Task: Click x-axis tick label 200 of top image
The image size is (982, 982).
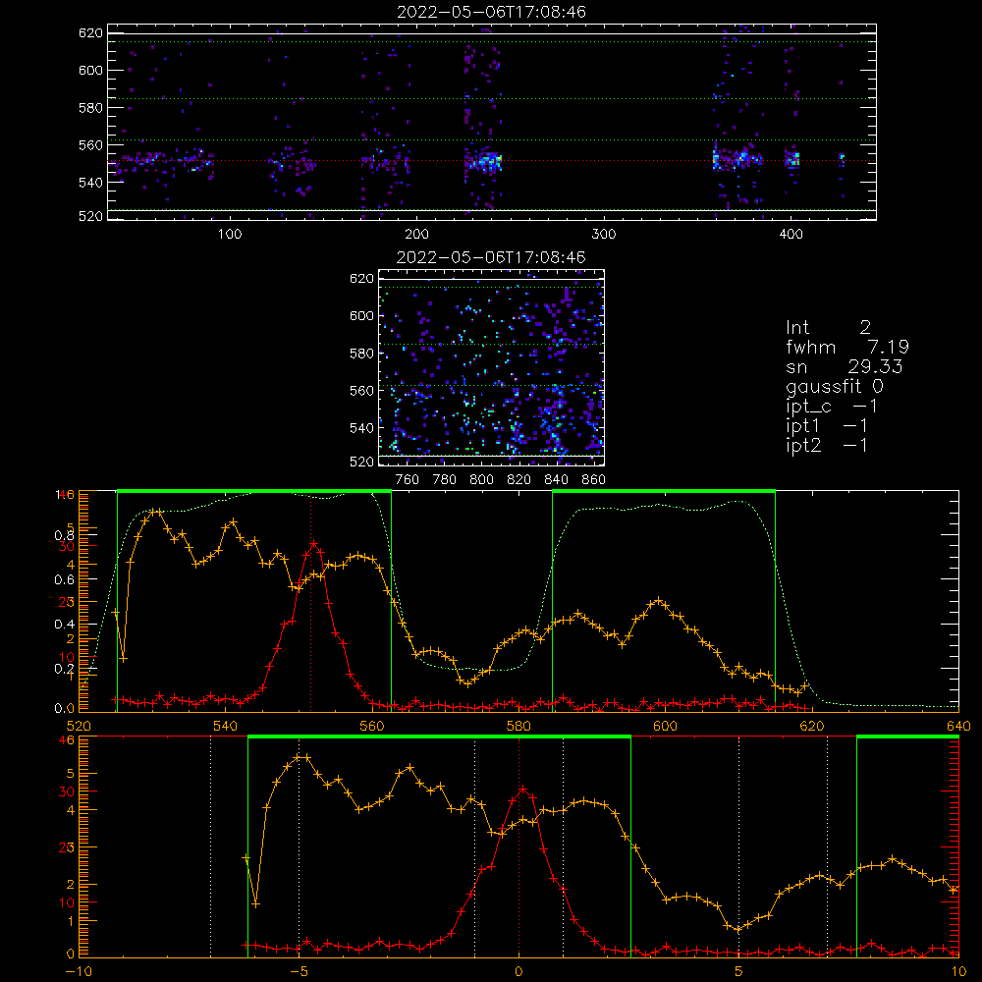Action: 416,235
